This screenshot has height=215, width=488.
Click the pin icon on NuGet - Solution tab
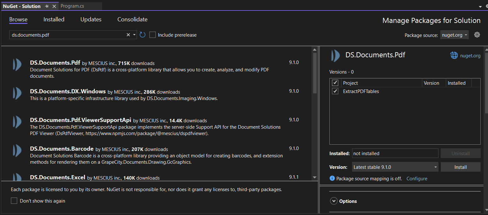pyautogui.click(x=47, y=6)
